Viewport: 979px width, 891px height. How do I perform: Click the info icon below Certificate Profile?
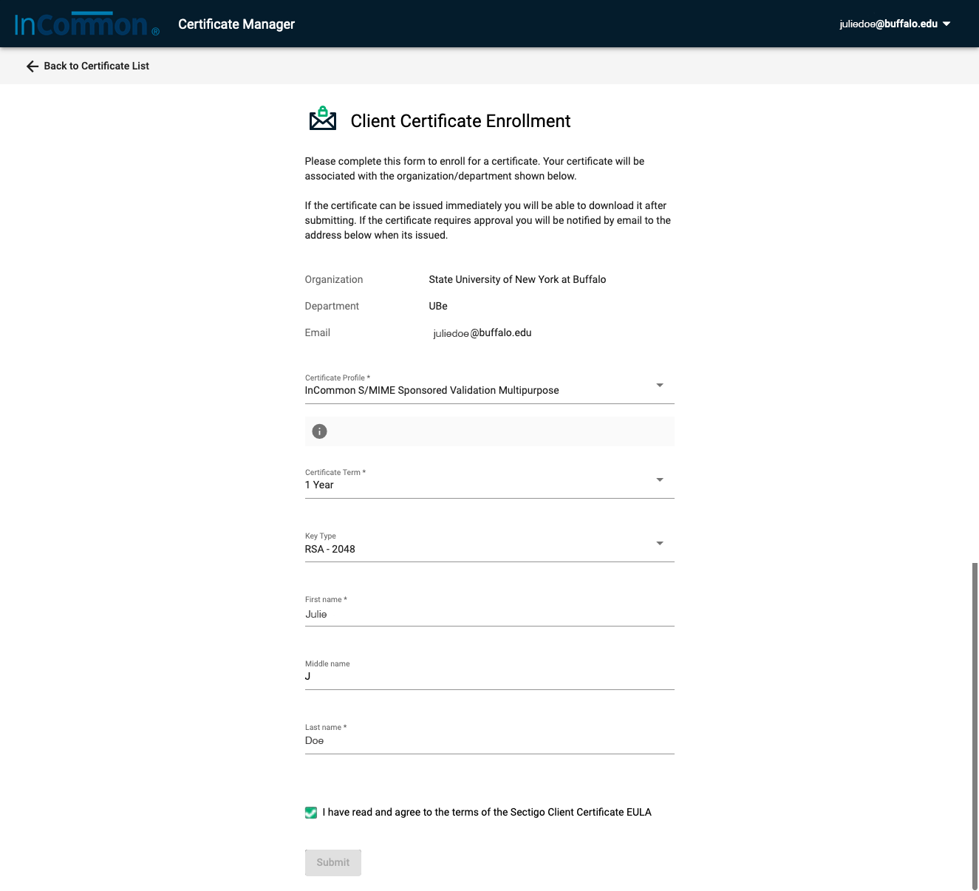pos(319,431)
